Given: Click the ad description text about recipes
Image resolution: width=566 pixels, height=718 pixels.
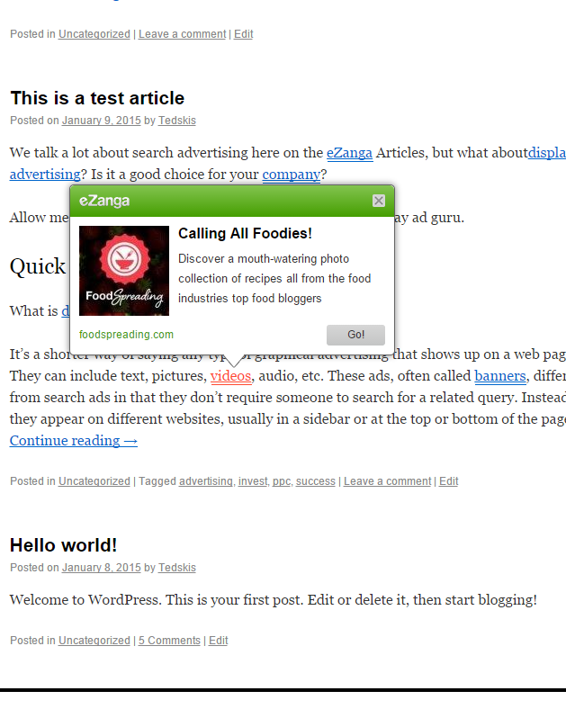Looking at the screenshot, I should coord(274,278).
